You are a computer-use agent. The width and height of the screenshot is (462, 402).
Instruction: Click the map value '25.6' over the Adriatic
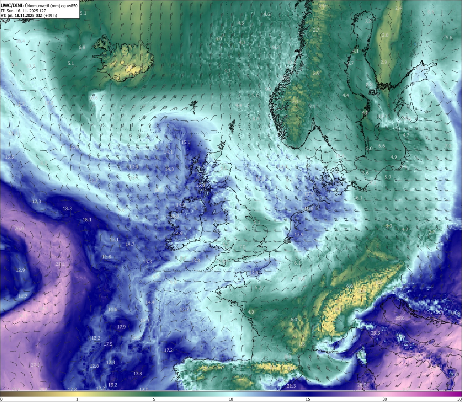[400, 318]
